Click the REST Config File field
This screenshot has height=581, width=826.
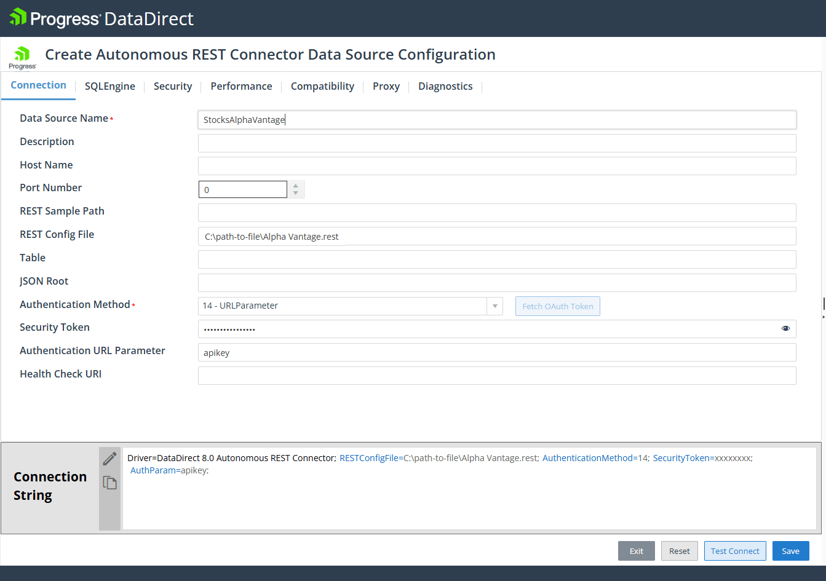click(x=497, y=237)
